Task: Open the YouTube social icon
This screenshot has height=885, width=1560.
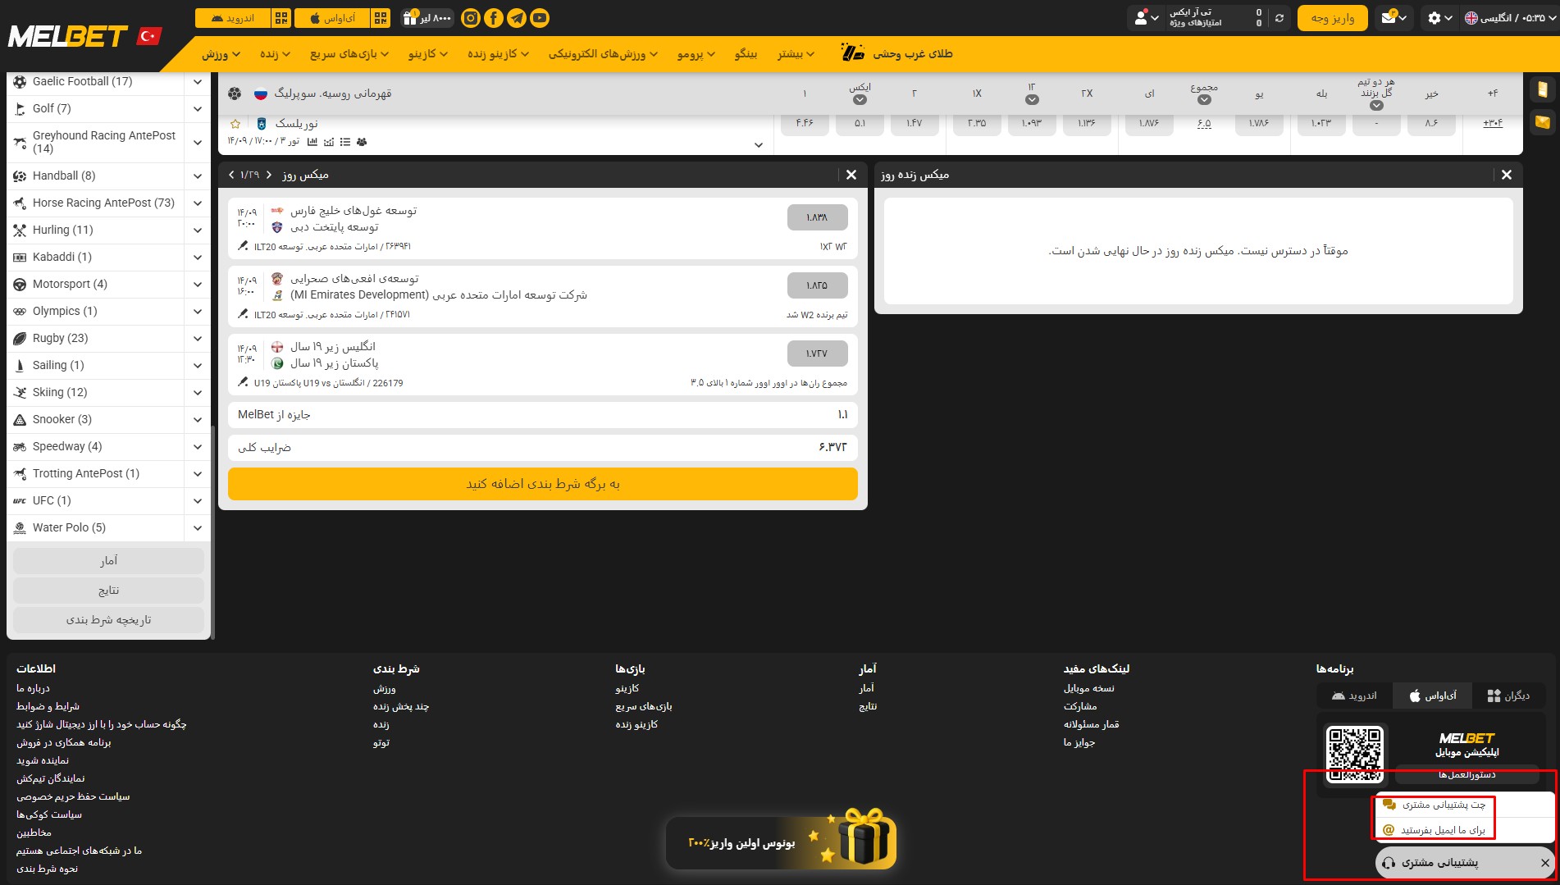Action: coord(540,18)
